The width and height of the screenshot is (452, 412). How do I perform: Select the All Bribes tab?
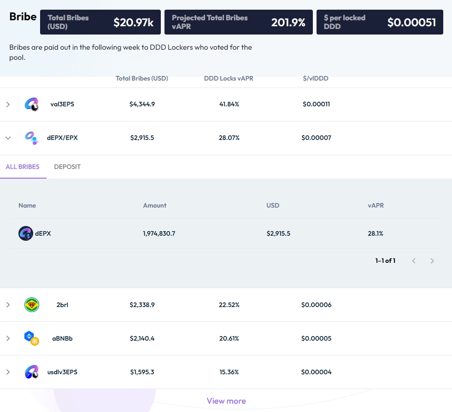point(23,167)
